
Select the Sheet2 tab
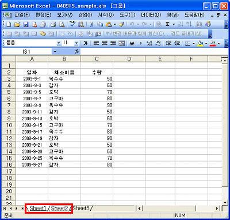[x=60, y=208]
